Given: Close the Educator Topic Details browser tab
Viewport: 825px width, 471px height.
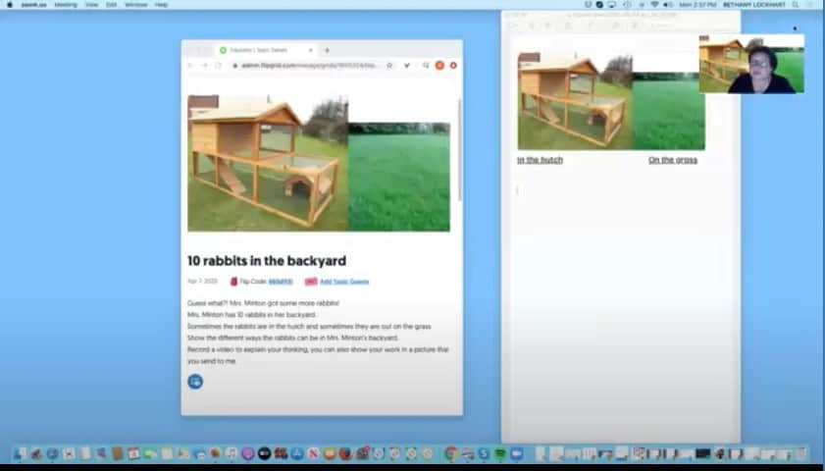Looking at the screenshot, I should click(311, 50).
